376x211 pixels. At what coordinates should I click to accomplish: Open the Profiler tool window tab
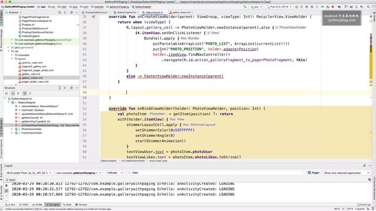click(37, 205)
